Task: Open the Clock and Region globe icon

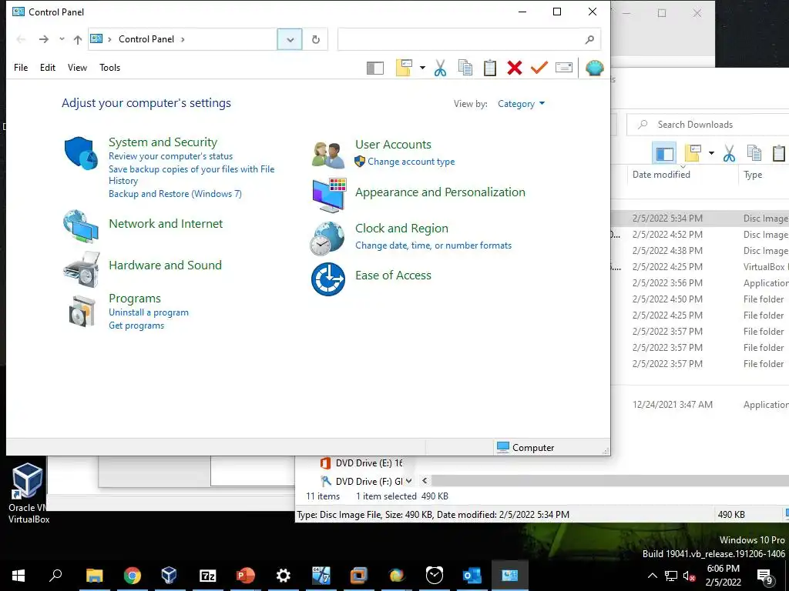Action: click(x=327, y=239)
